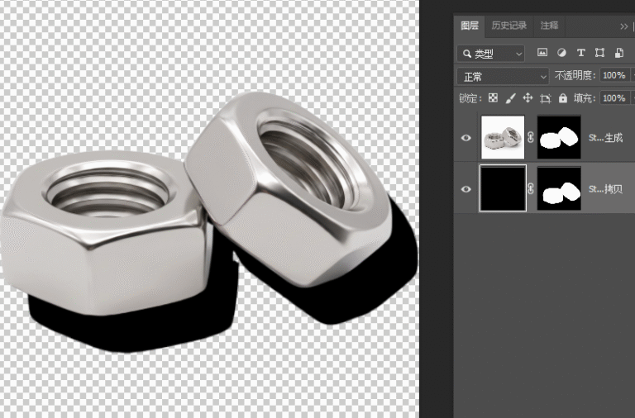This screenshot has height=418, width=635.
Task: Open the blend mode dropdown 正常
Action: pos(503,76)
